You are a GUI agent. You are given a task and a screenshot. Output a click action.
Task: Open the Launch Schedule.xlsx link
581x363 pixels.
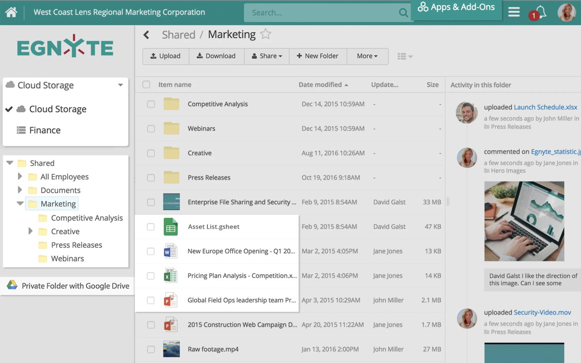[x=545, y=107]
